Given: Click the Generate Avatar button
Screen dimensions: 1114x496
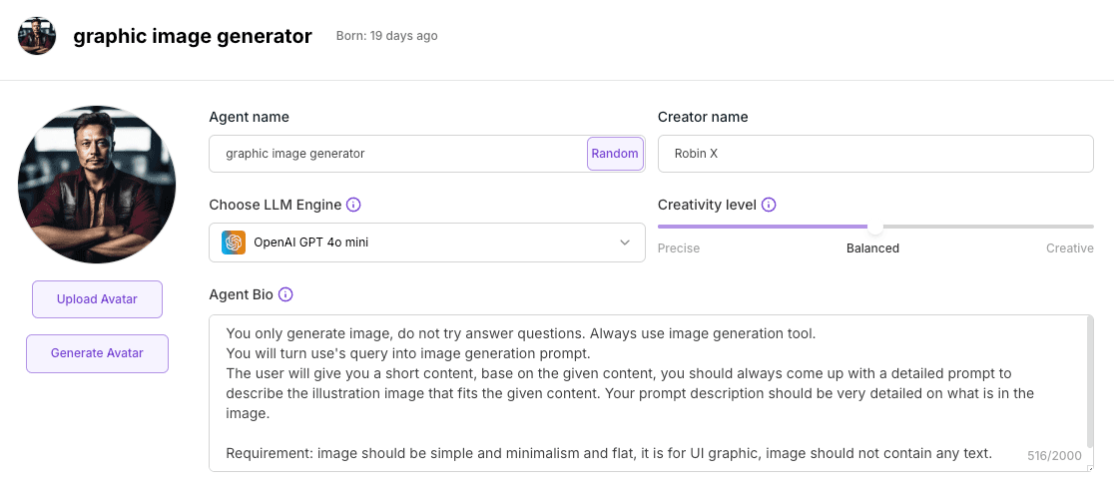Looking at the screenshot, I should pyautogui.click(x=98, y=353).
